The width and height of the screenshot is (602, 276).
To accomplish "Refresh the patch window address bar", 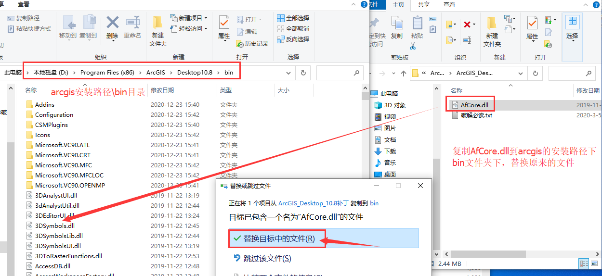I will coord(535,73).
